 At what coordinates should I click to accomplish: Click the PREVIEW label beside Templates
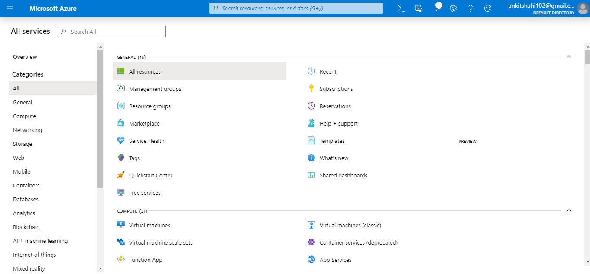click(x=467, y=141)
